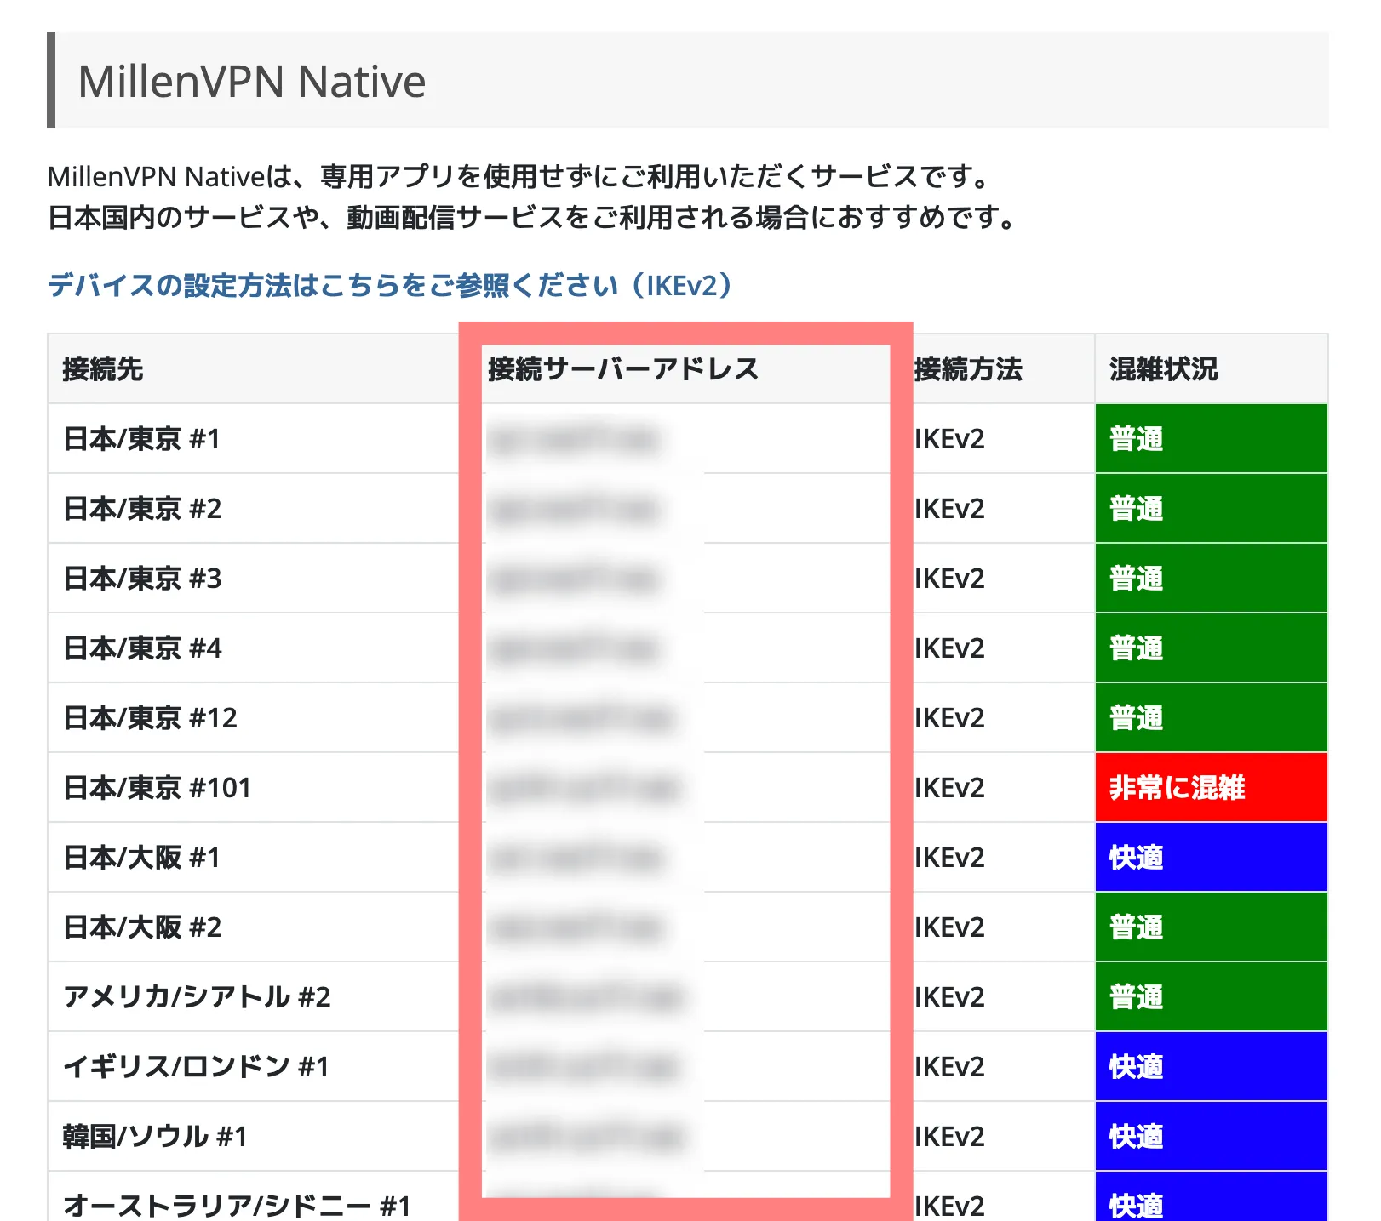The image size is (1381, 1221).
Task: Select the 日本/東京 #1 server row
Action: pyautogui.click(x=141, y=440)
